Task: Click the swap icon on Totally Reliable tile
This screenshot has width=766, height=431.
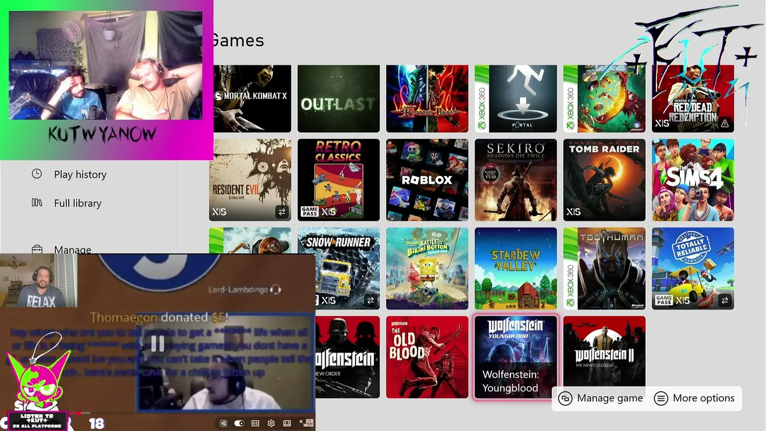Action: pyautogui.click(x=725, y=301)
